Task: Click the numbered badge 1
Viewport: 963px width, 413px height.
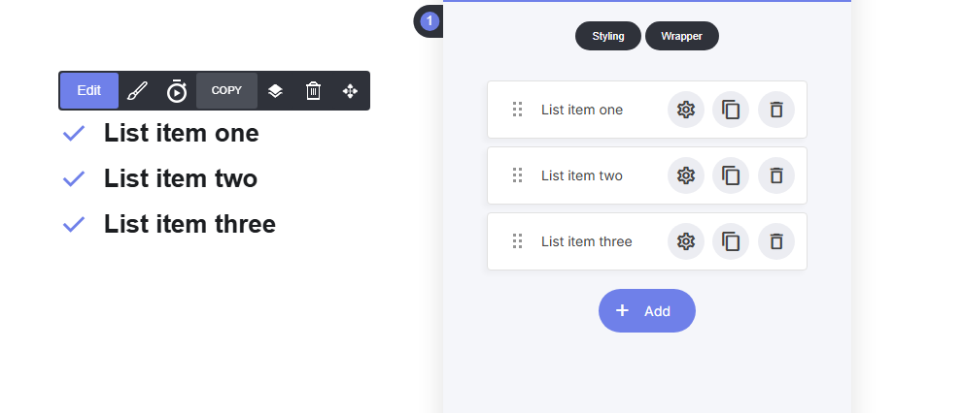Action: point(430,21)
